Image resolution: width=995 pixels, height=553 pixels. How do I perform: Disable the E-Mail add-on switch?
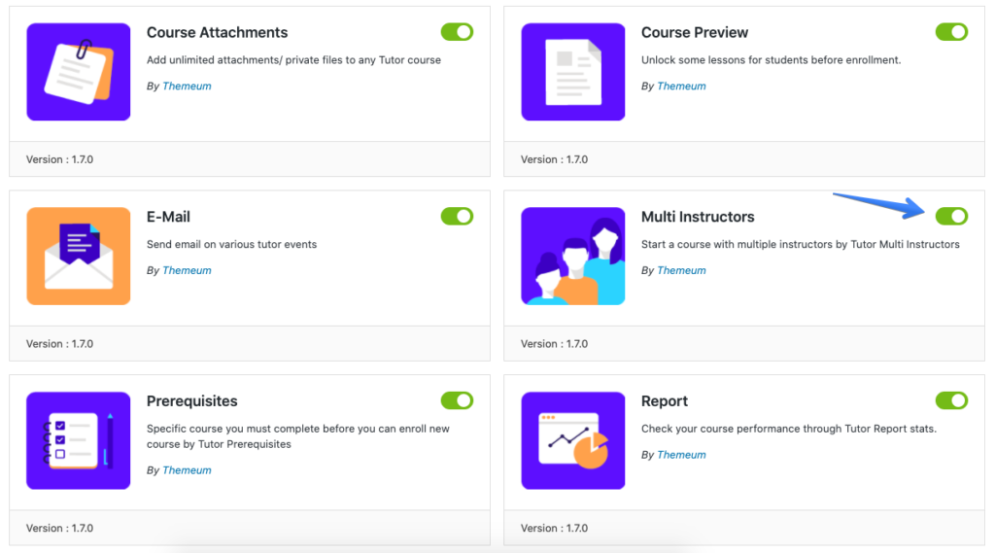pyautogui.click(x=457, y=216)
